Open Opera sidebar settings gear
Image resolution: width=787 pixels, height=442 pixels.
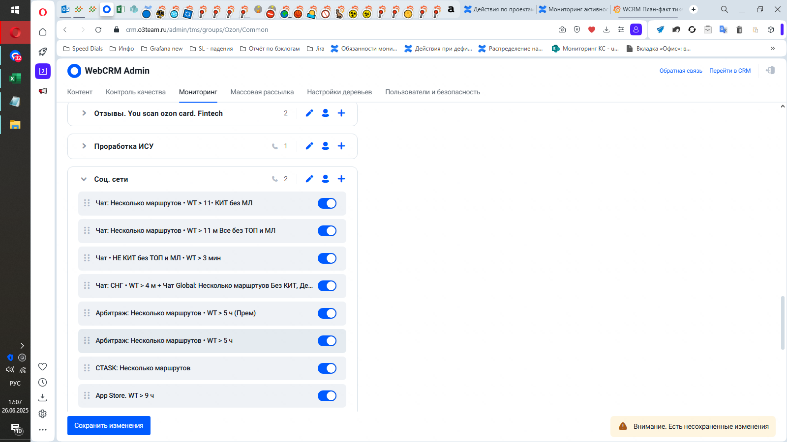click(x=43, y=414)
